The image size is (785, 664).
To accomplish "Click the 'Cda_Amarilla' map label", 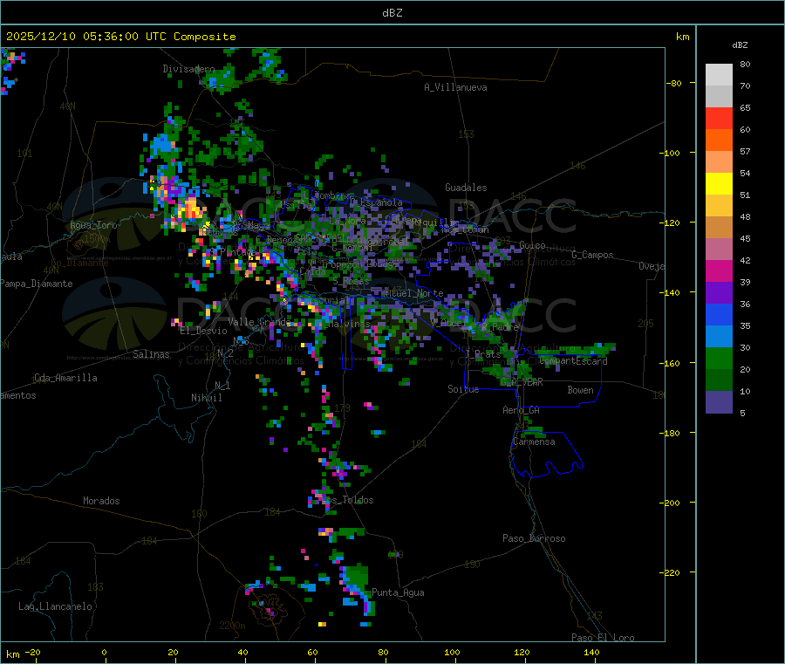I will click(x=65, y=378).
